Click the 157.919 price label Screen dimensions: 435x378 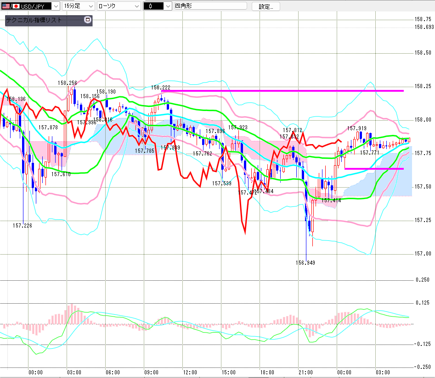tap(357, 128)
